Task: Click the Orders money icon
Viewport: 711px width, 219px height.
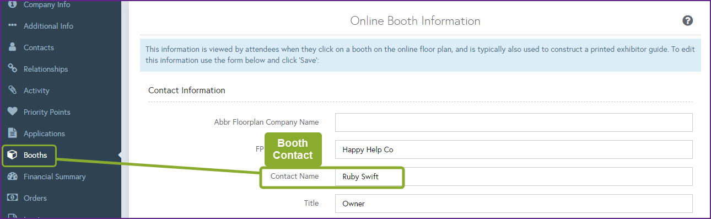Action: [12, 197]
